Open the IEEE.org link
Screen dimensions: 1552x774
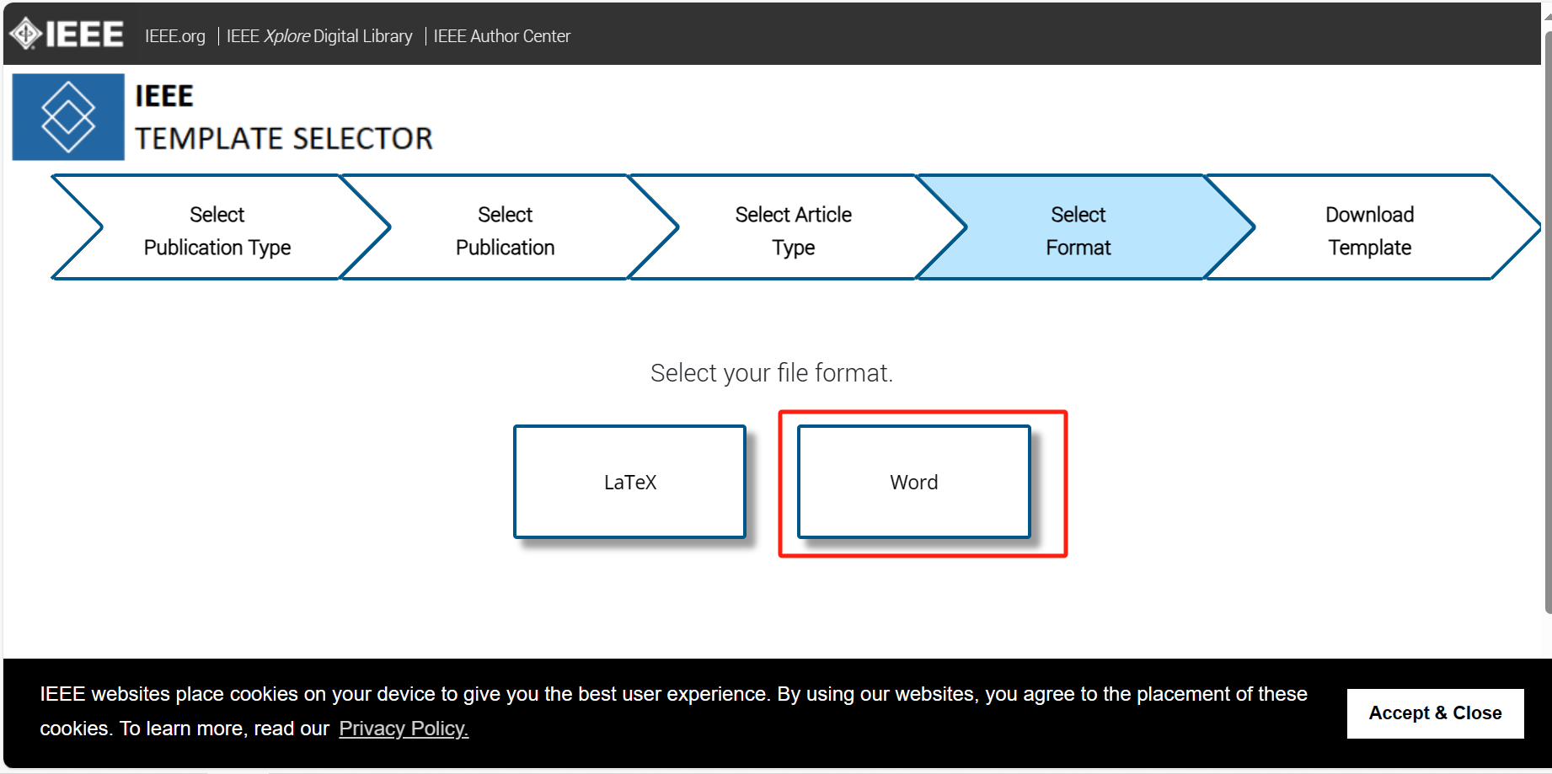pyautogui.click(x=175, y=36)
